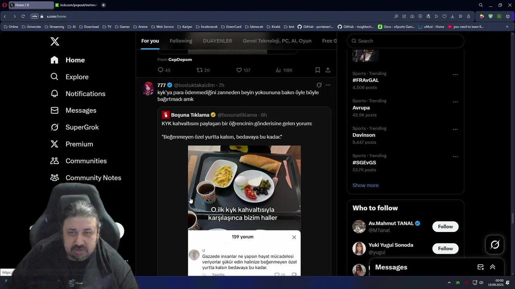Share the CepDepom post
The image size is (515, 289).
point(328,70)
